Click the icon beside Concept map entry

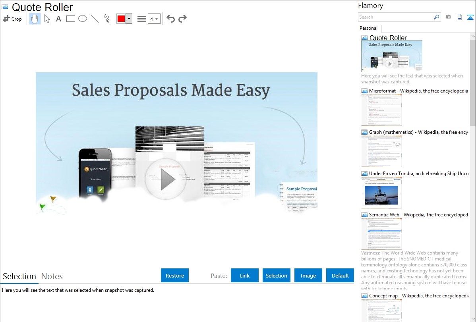(364, 296)
